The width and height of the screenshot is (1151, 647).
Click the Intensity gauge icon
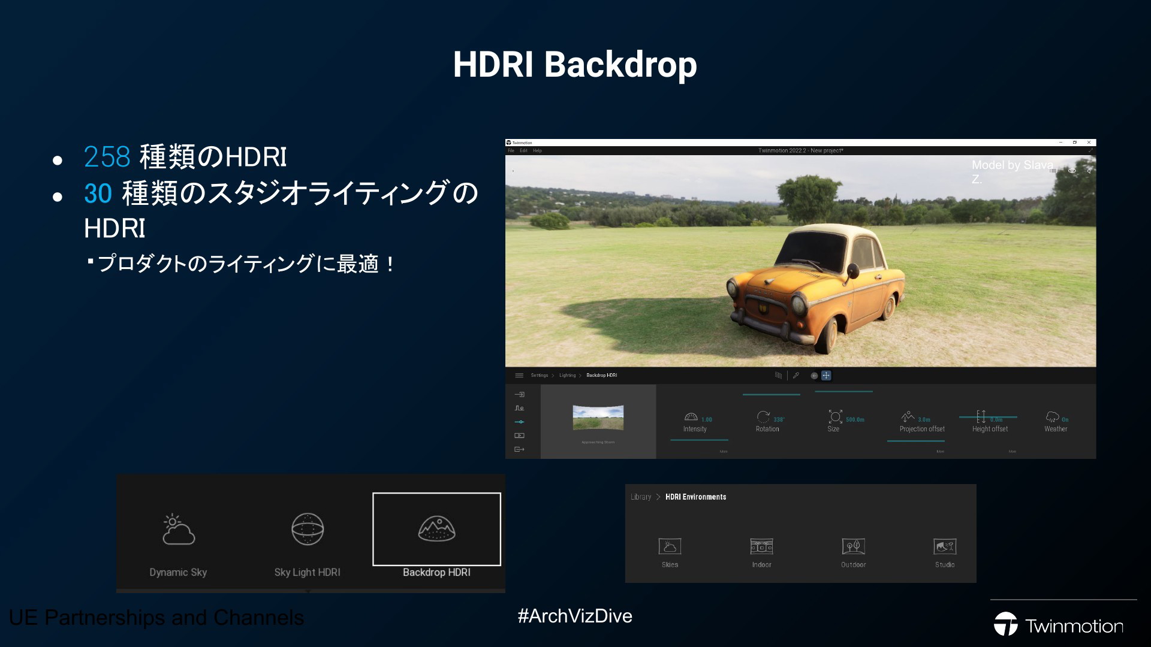[x=691, y=416]
